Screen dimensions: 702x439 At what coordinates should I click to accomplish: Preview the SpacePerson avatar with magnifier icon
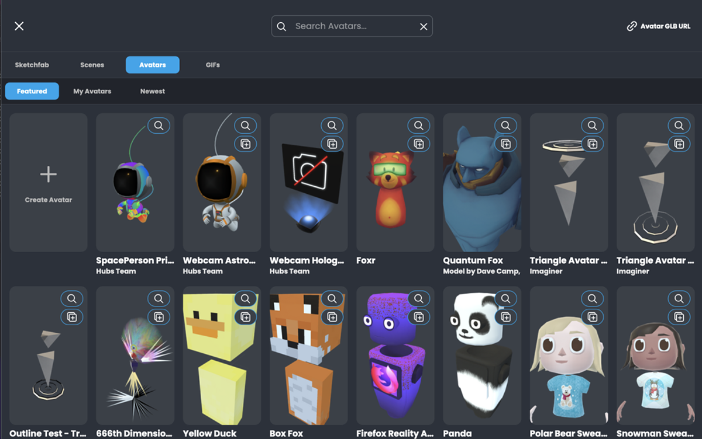click(x=159, y=126)
